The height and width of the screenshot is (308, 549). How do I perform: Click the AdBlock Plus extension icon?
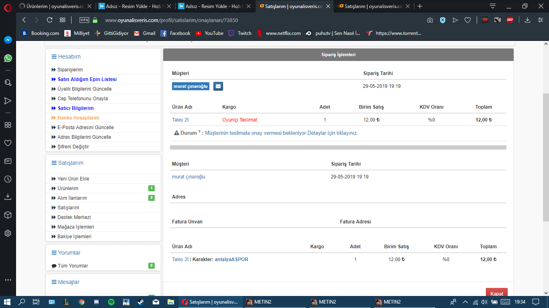[510, 20]
